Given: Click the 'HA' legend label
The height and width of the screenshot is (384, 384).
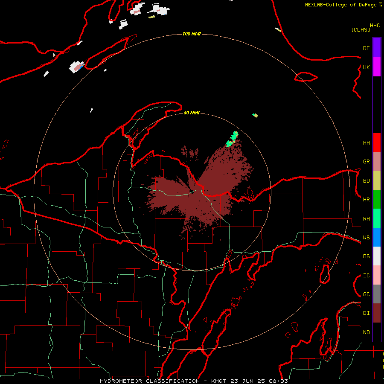Looking at the screenshot, I should tap(366, 143).
